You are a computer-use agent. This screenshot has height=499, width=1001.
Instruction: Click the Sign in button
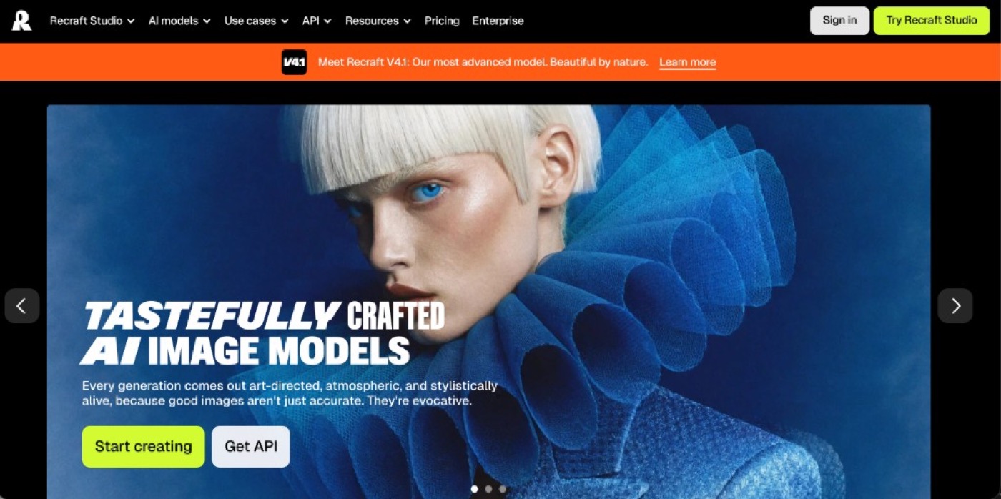point(839,21)
